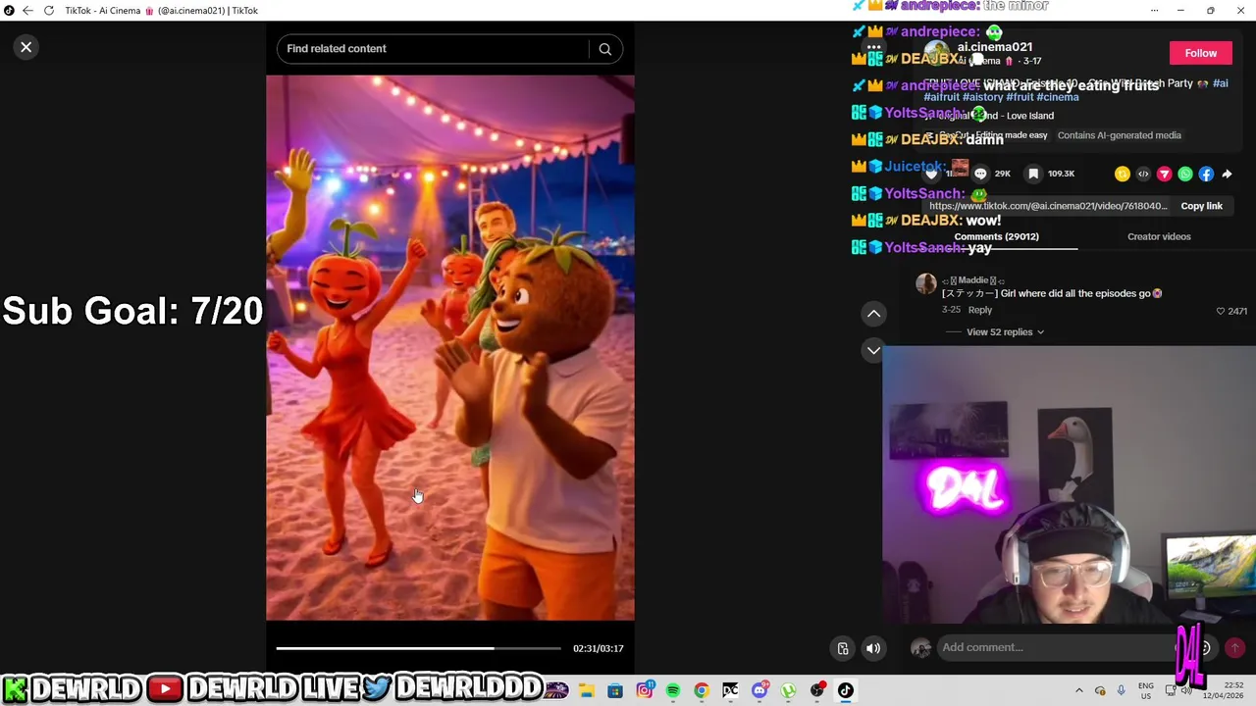Click the embed code icon
The image size is (1256, 706).
click(1143, 174)
